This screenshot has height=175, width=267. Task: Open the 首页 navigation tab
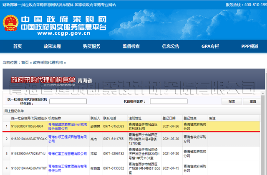(x=18, y=46)
